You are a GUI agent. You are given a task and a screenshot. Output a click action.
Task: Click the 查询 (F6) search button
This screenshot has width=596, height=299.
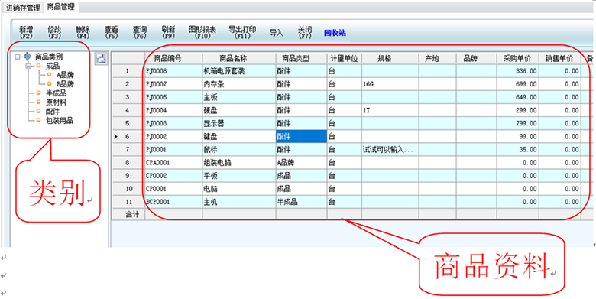(x=140, y=33)
